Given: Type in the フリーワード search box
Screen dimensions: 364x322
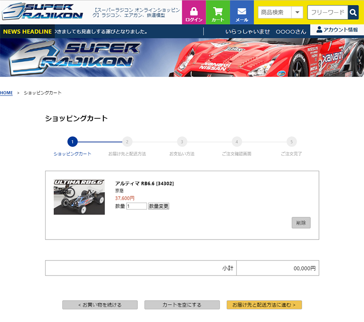Looking at the screenshot, I should (328, 12).
